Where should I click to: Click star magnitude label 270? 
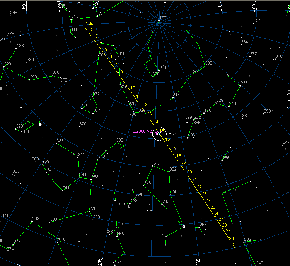(x=132, y=104)
